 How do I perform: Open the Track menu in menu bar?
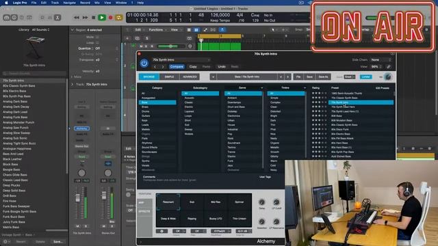click(55, 3)
